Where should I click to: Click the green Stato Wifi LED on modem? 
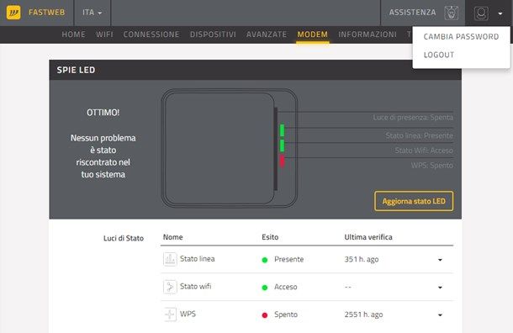click(x=282, y=145)
